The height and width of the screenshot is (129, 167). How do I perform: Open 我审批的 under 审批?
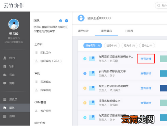coord(46,90)
